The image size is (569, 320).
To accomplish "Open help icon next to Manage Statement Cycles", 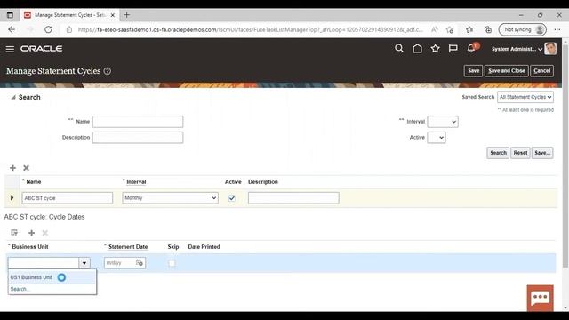I will pyautogui.click(x=108, y=71).
